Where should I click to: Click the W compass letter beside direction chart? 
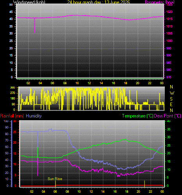[x=172, y=93]
